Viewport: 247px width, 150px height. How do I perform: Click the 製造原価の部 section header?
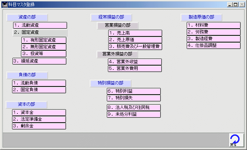pyautogui.click(x=202, y=17)
